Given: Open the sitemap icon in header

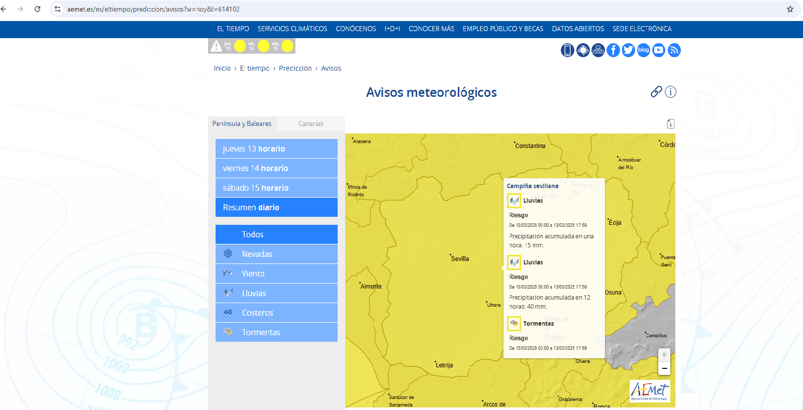Looking at the screenshot, I should tap(598, 50).
